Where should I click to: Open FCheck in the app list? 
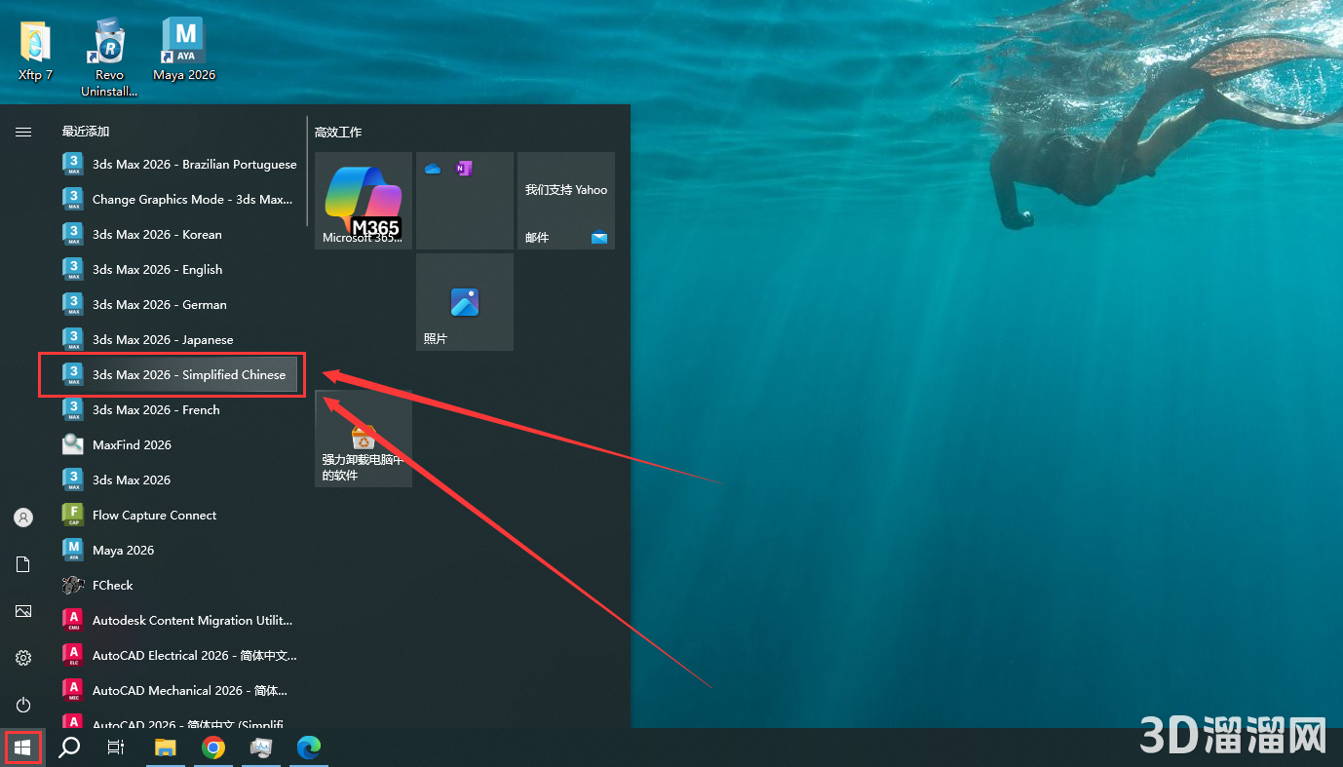178,586
